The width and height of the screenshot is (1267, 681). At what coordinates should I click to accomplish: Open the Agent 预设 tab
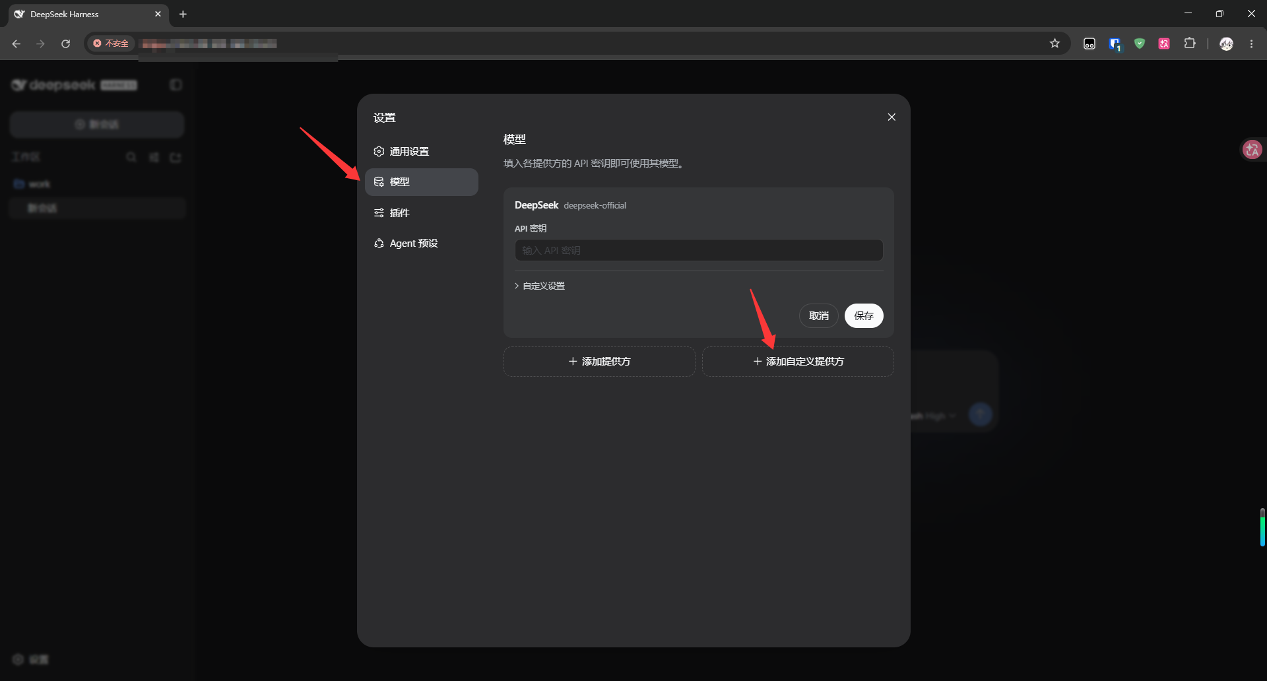point(421,243)
